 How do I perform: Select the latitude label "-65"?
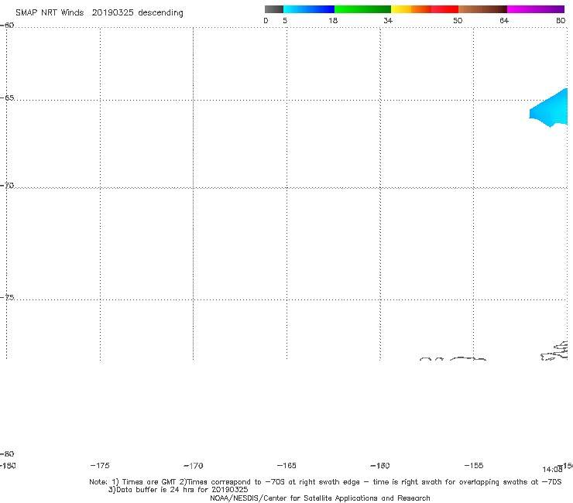pos(7,98)
